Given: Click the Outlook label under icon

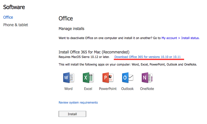Looking at the screenshot, I should coord(127,89).
